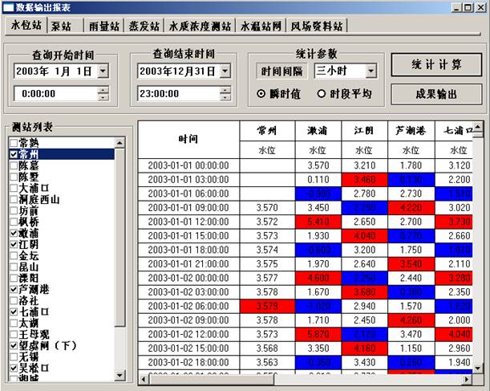Screen dimensions: 490x391
Task: Click the start time spinner for 0:00:00
Action: (x=103, y=93)
